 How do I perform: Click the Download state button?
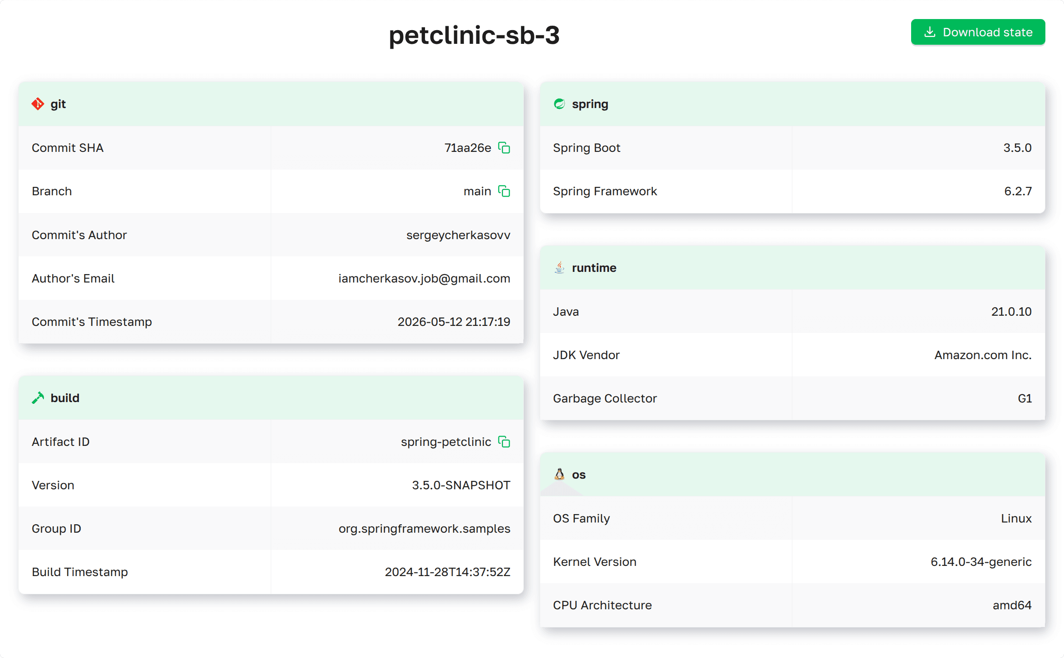click(x=978, y=32)
